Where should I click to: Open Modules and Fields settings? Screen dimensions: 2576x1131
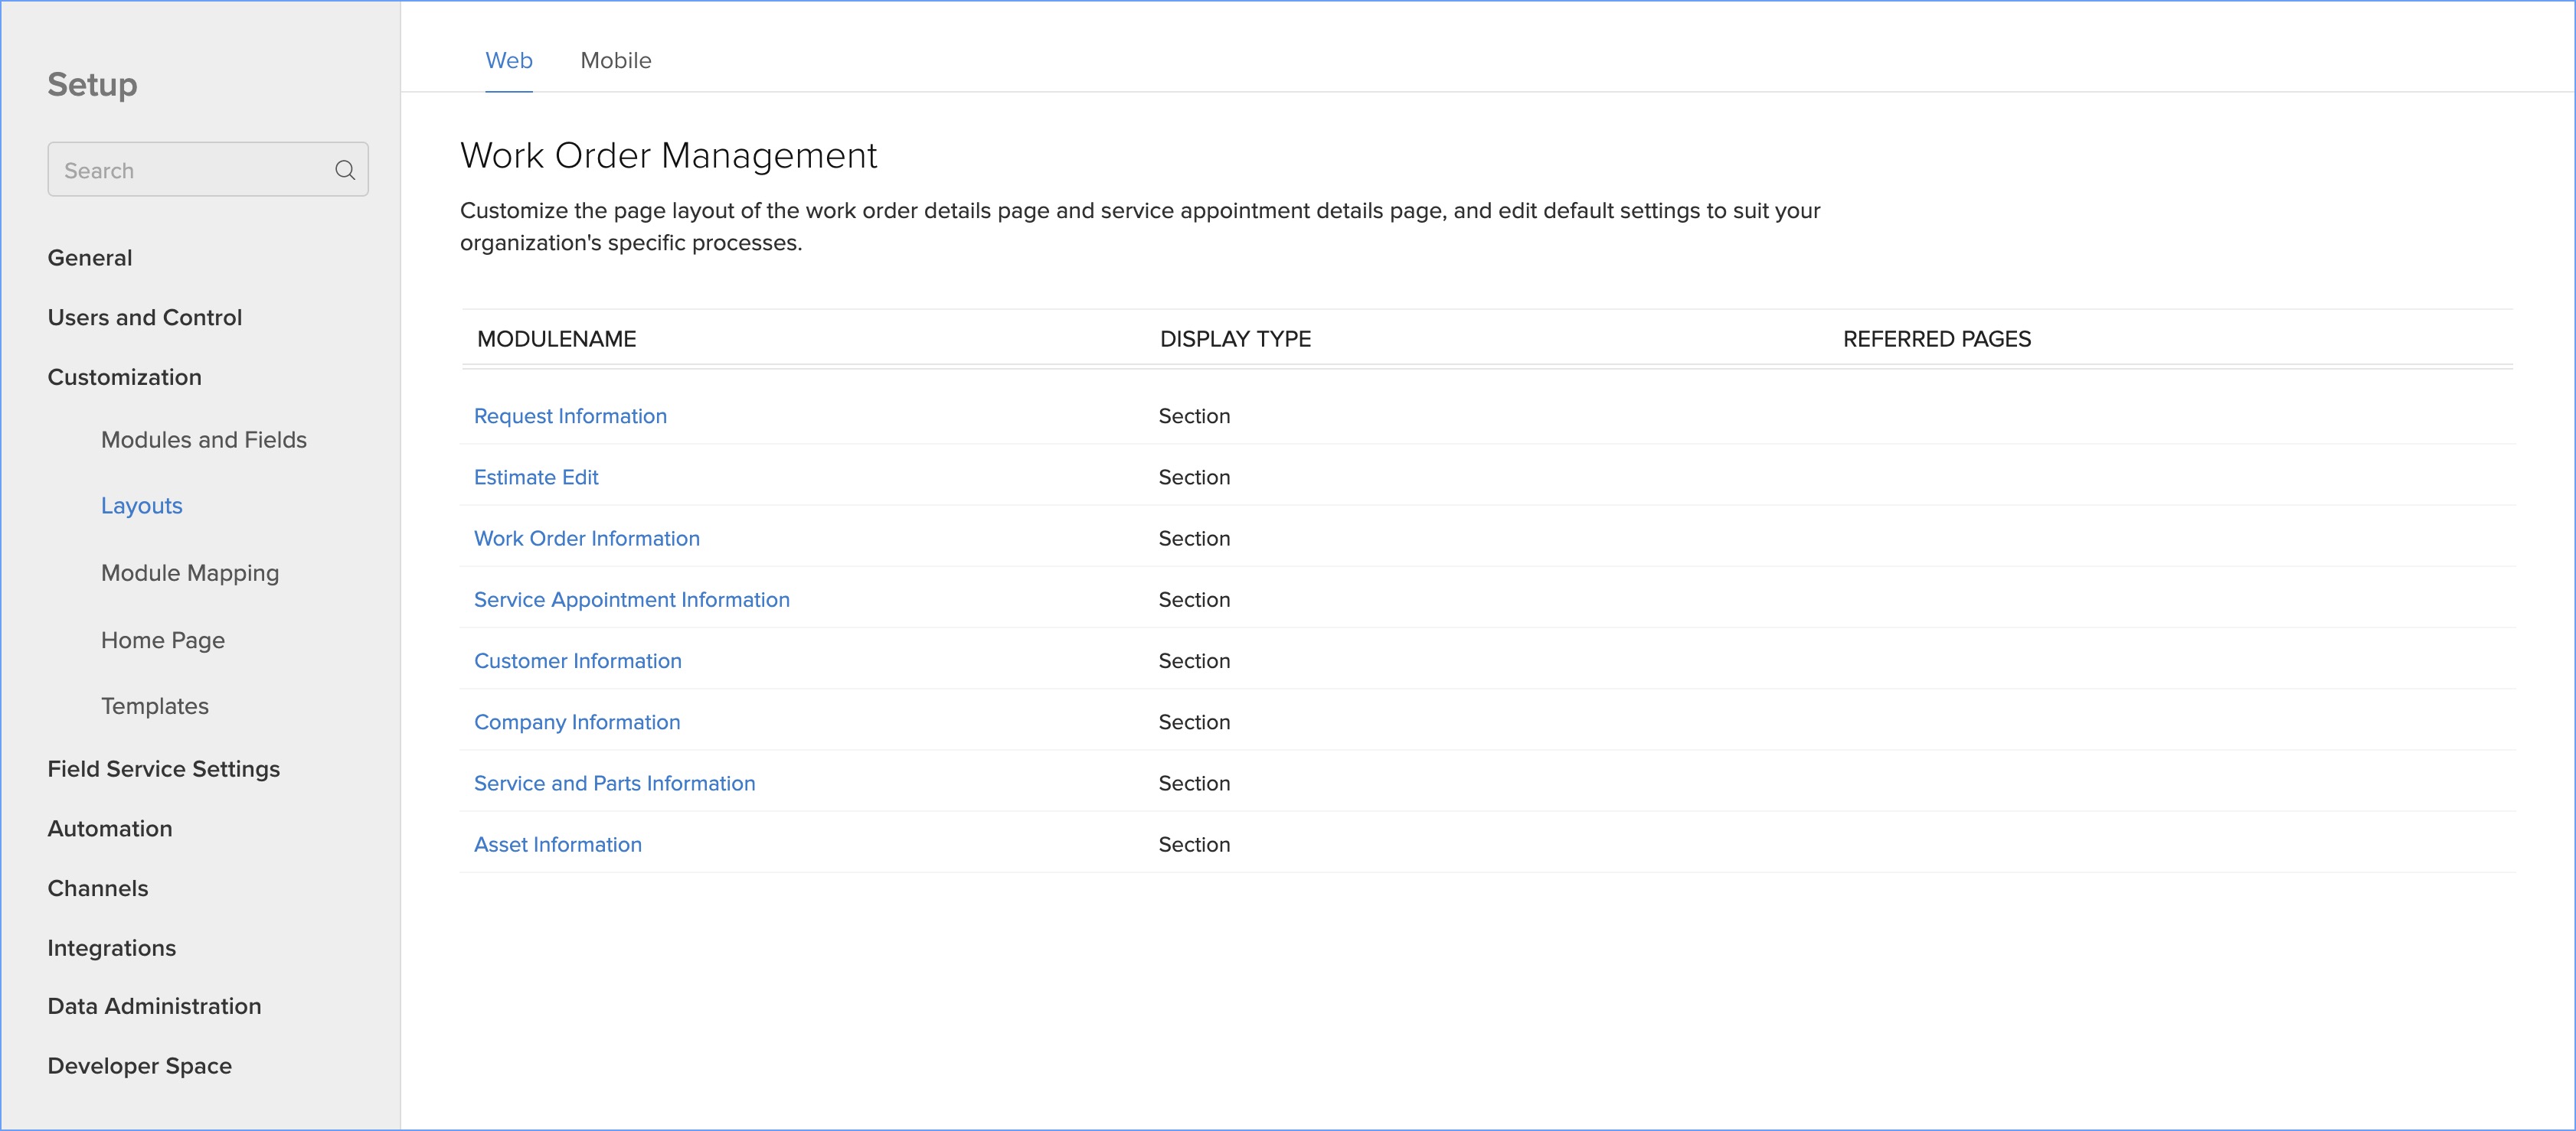tap(204, 439)
